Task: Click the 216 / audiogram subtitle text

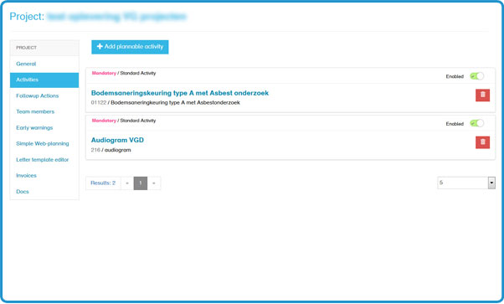Action: [x=111, y=150]
